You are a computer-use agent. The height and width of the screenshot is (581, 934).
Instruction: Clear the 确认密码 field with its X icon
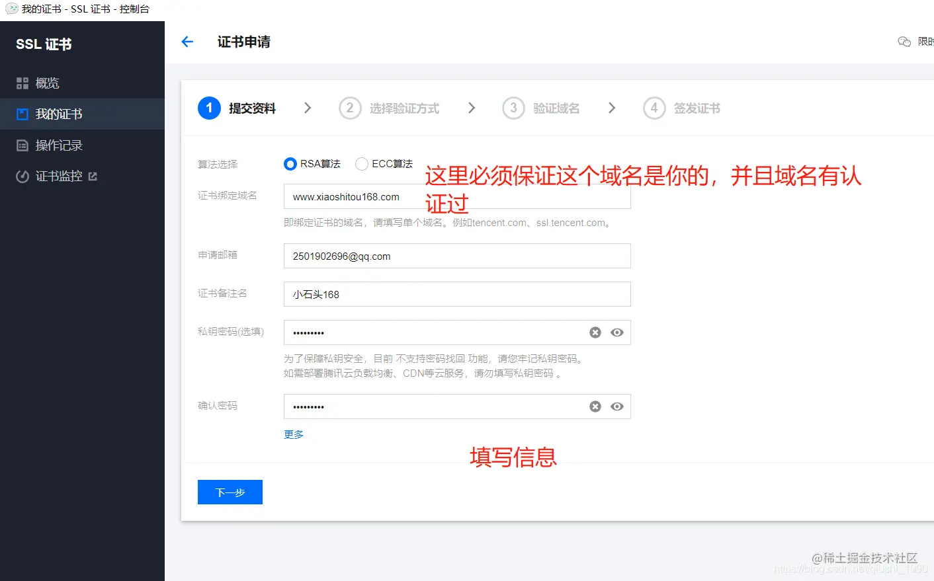pyautogui.click(x=595, y=407)
